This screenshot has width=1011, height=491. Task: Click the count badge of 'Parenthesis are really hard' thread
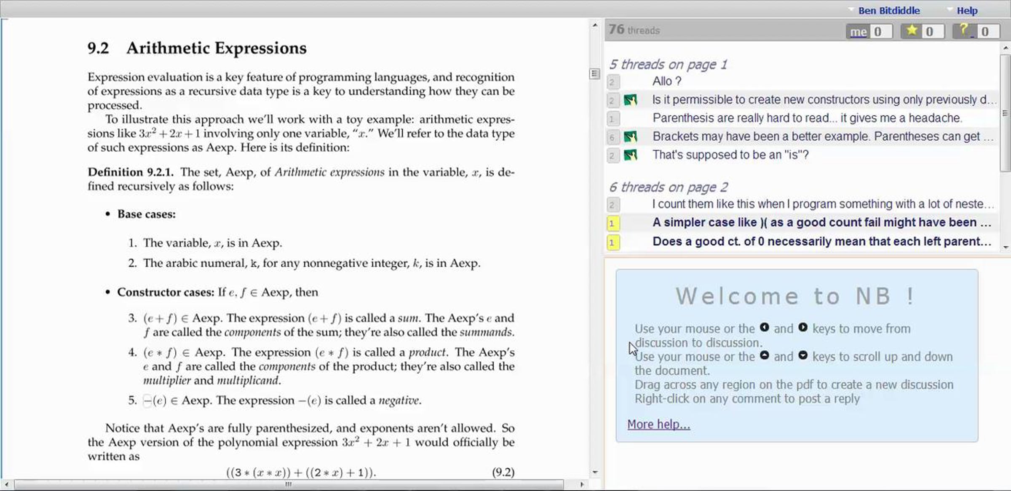pyautogui.click(x=612, y=118)
